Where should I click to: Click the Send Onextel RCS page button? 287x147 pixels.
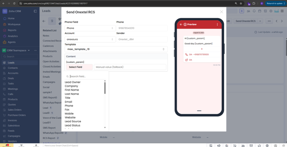[245, 21]
